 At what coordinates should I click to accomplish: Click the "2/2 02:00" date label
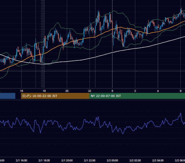tap(135, 160)
